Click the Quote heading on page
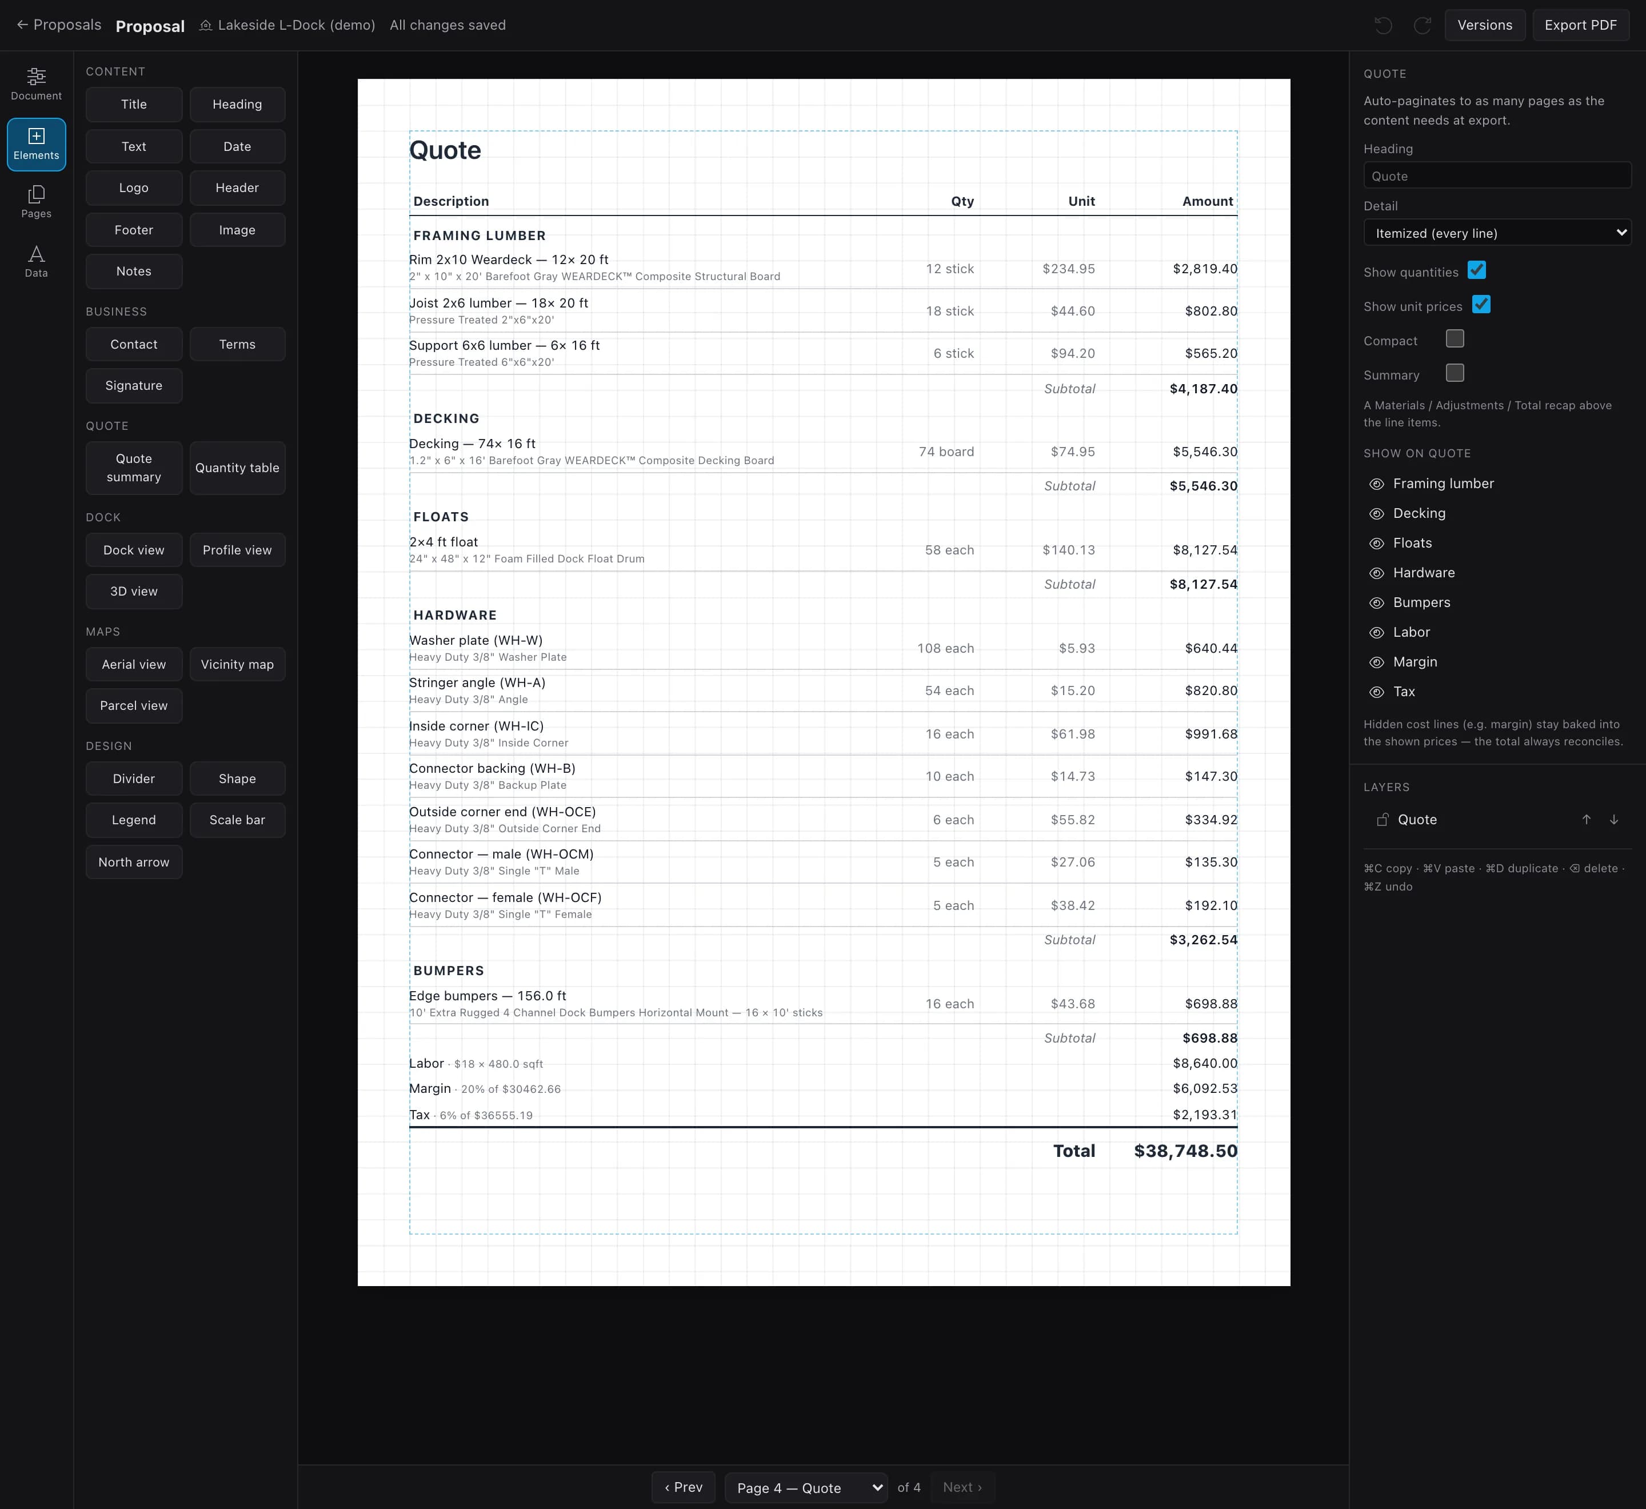The image size is (1646, 1509). [445, 150]
